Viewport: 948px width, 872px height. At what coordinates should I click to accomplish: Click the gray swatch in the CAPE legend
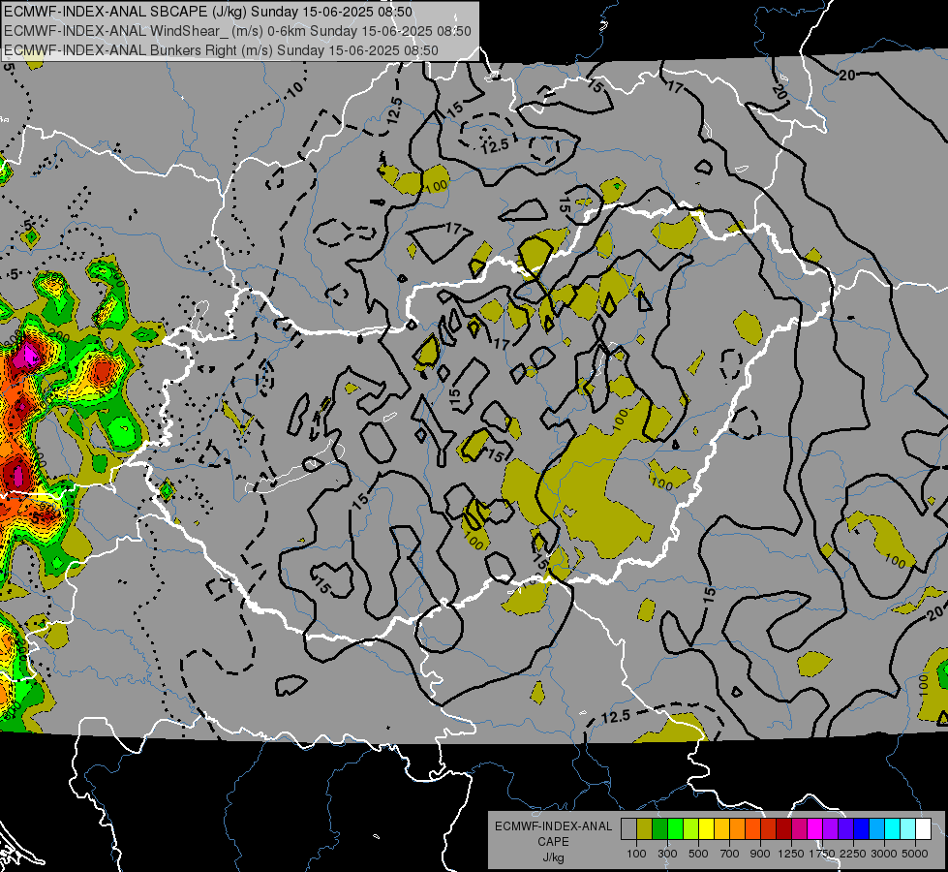click(628, 828)
